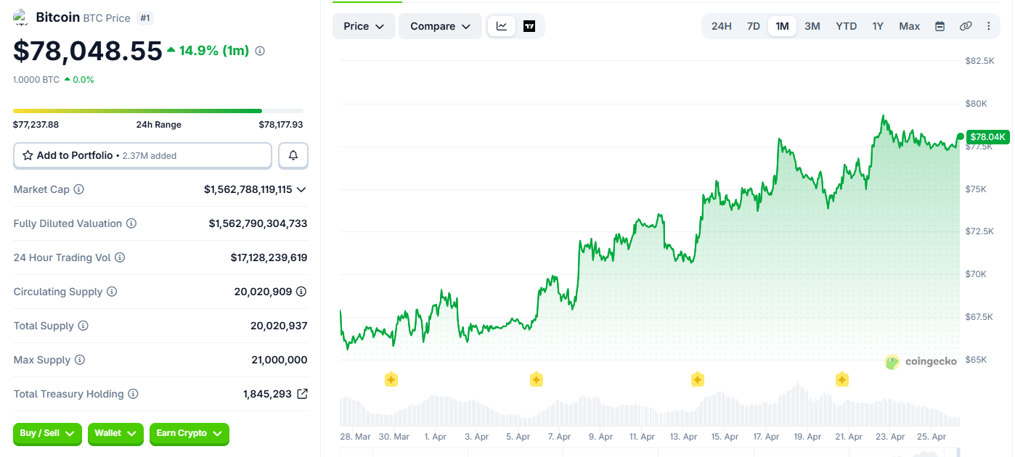Click the green endpoint dot on chart
The width and height of the screenshot is (1015, 457).
960,136
